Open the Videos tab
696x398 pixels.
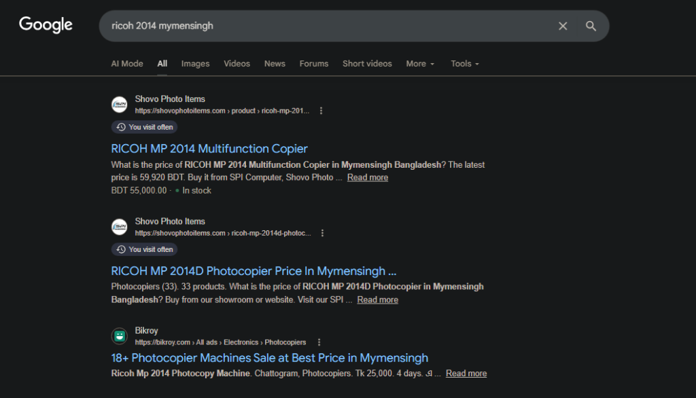pyautogui.click(x=237, y=64)
